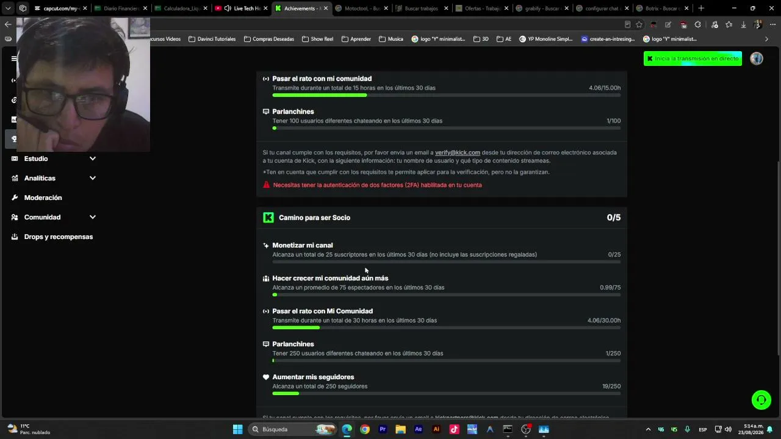
Task: Open After Effects from the taskbar
Action: [419, 429]
